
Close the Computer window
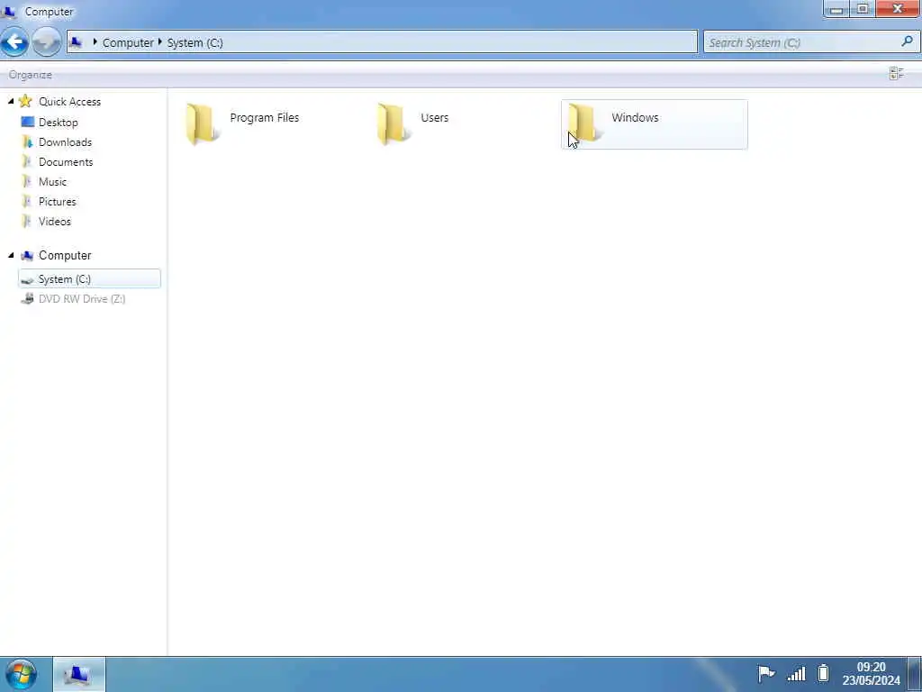point(898,9)
